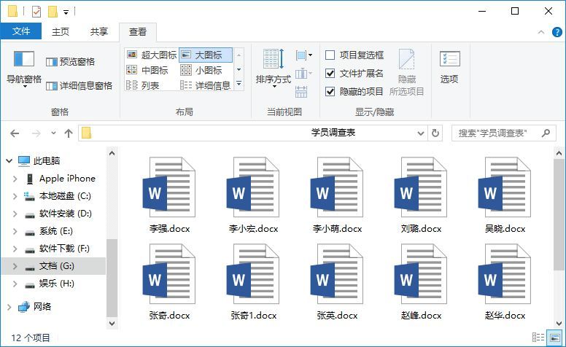The height and width of the screenshot is (347, 566).
Task: Select file 刘璐.docx
Action: (x=421, y=195)
